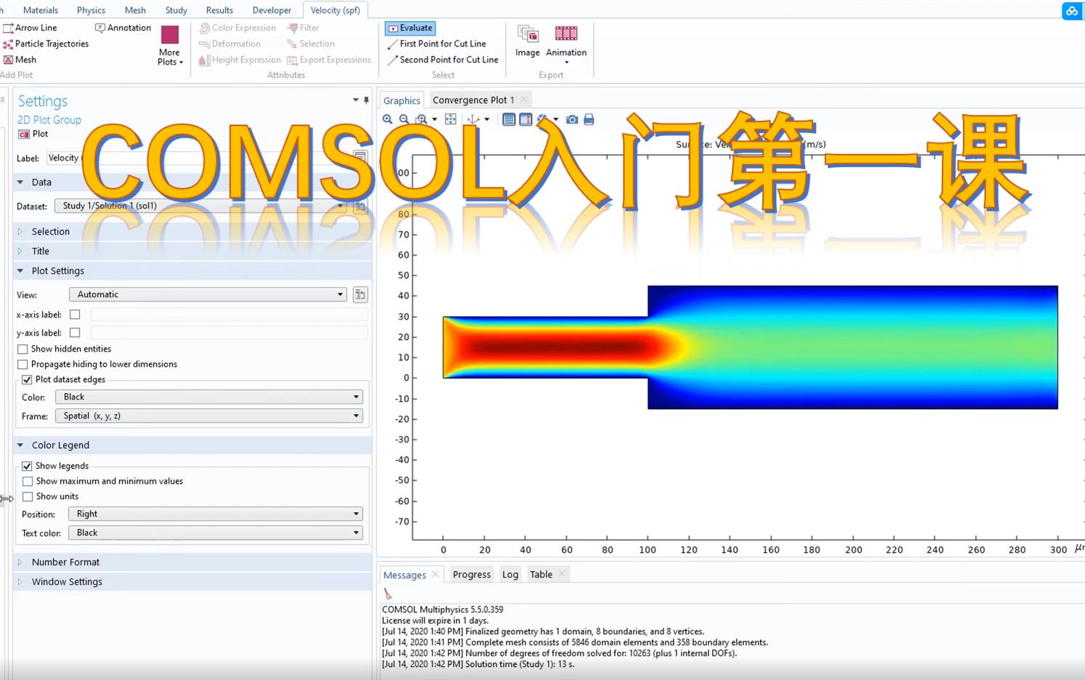Toggle the Show Legends icon
1085x680 pixels.
(x=525, y=119)
